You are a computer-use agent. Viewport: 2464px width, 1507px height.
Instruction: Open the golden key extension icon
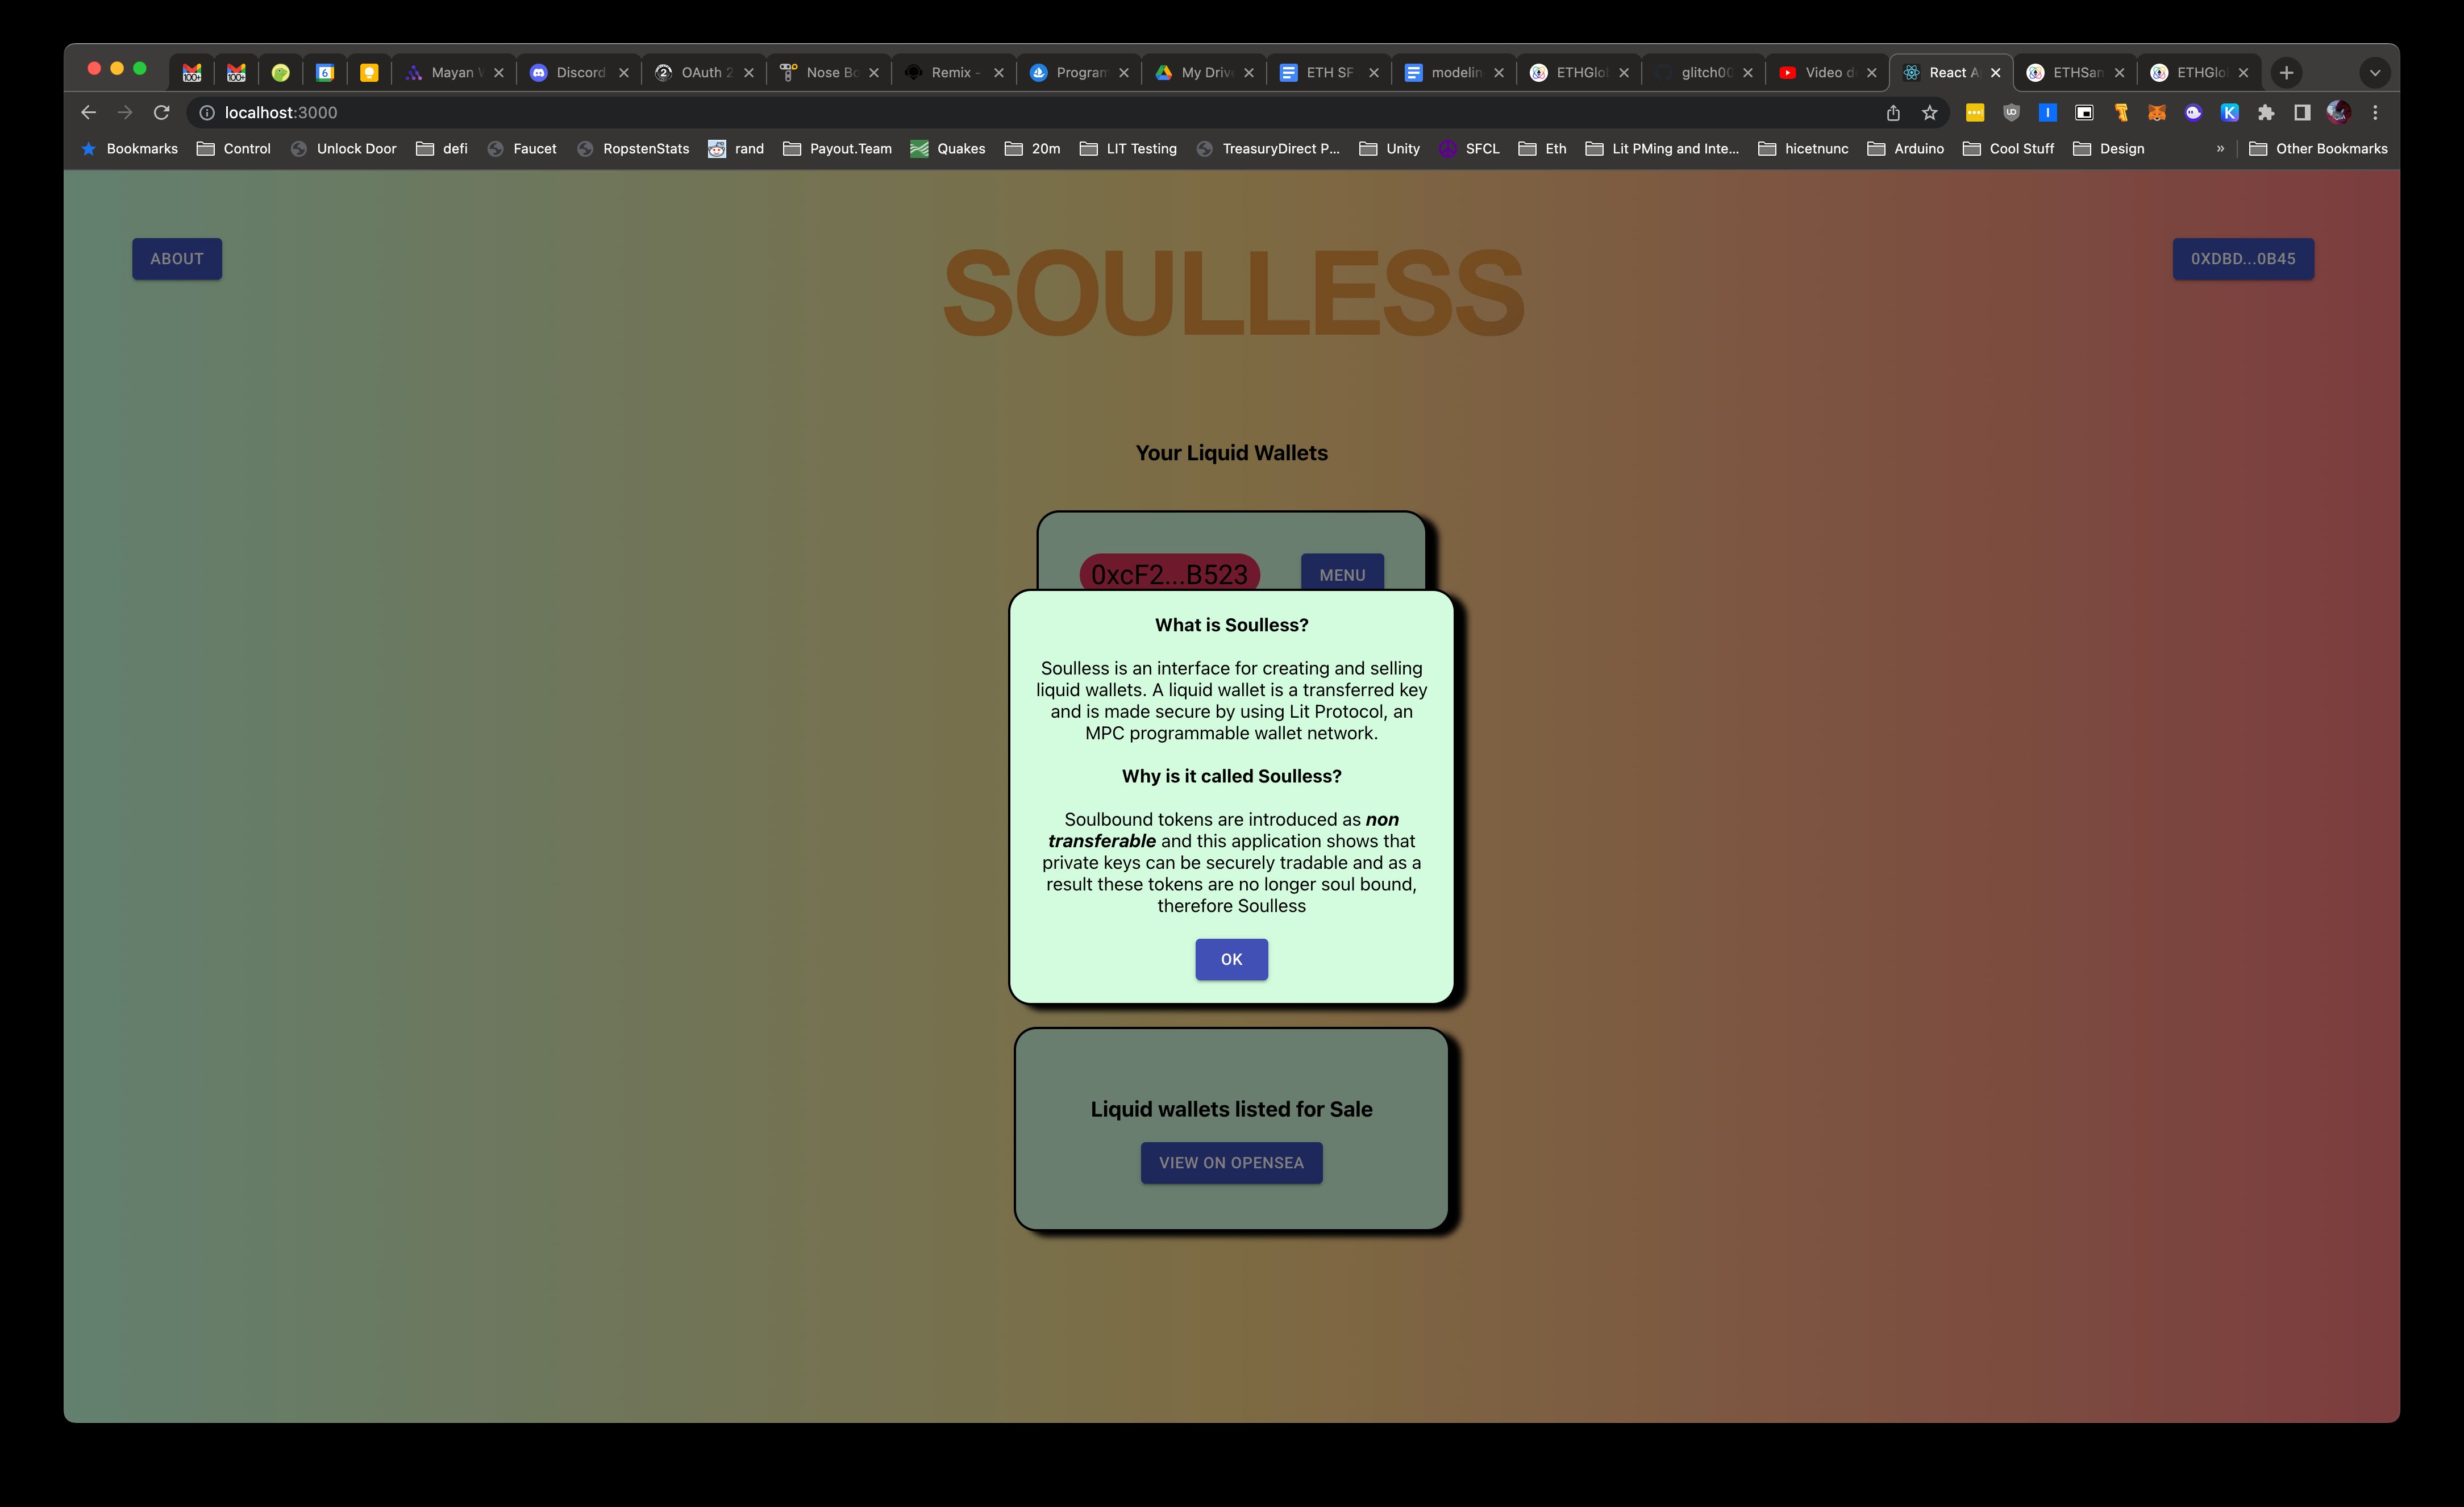point(2120,113)
